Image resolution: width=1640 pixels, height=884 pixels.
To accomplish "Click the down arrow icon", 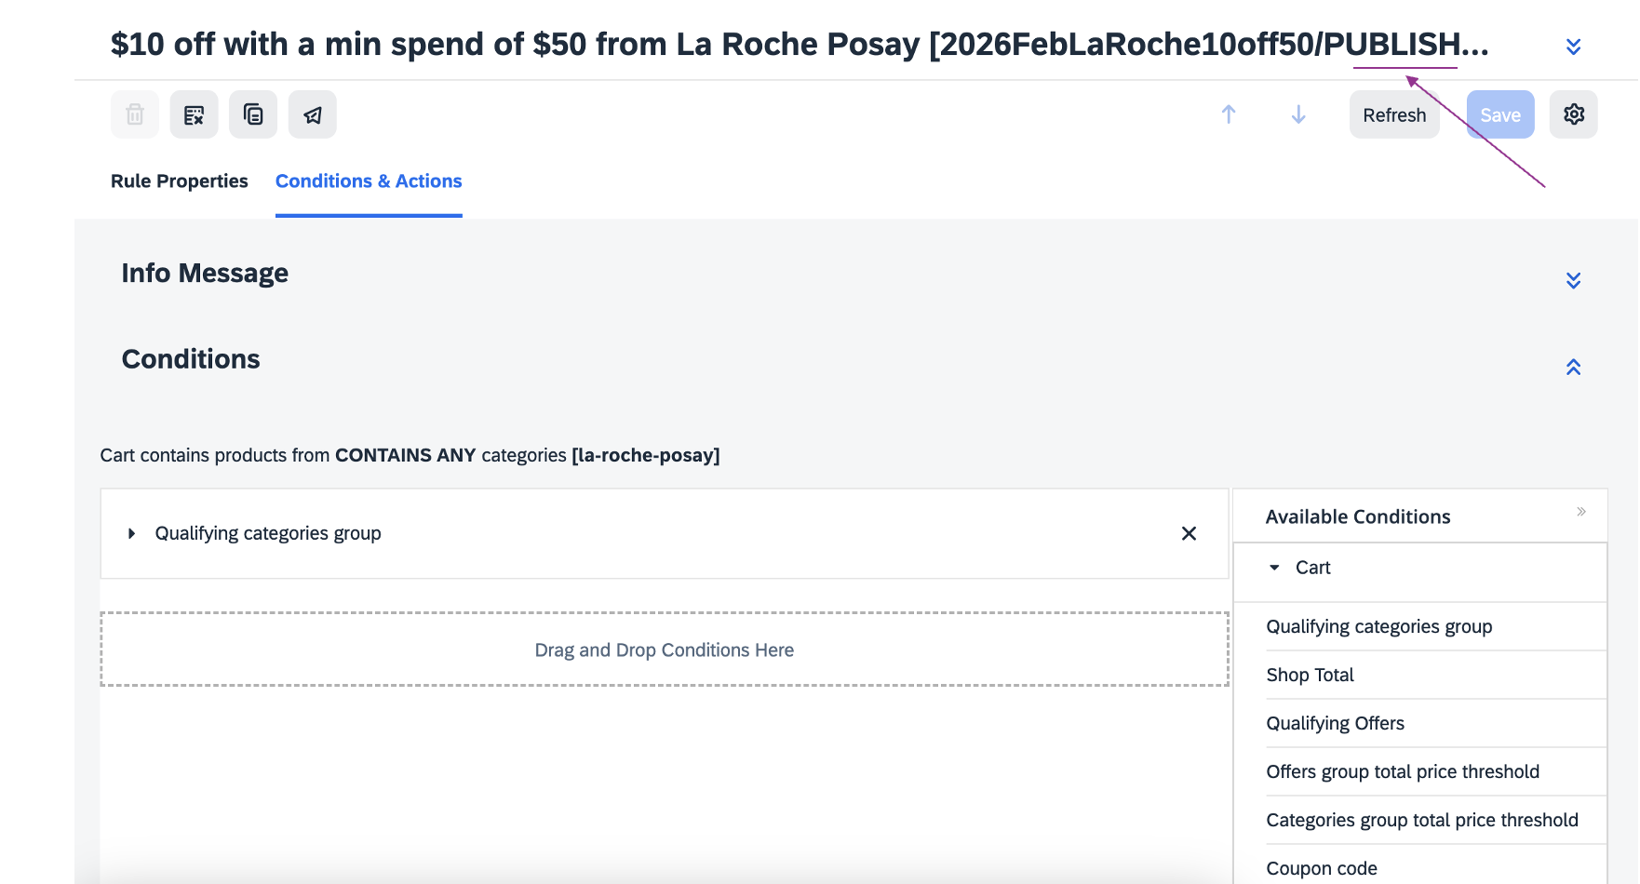I will (1298, 114).
